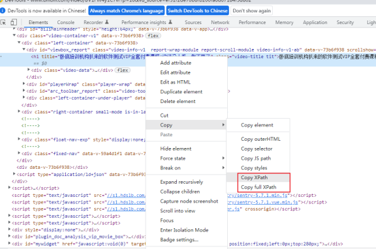The image size is (376, 249).
Task: Collapse the video-container-v1 div node
Action: point(14,35)
